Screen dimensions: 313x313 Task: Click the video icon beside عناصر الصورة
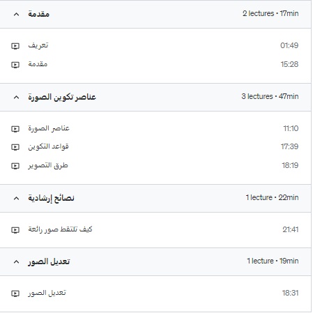click(x=15, y=129)
